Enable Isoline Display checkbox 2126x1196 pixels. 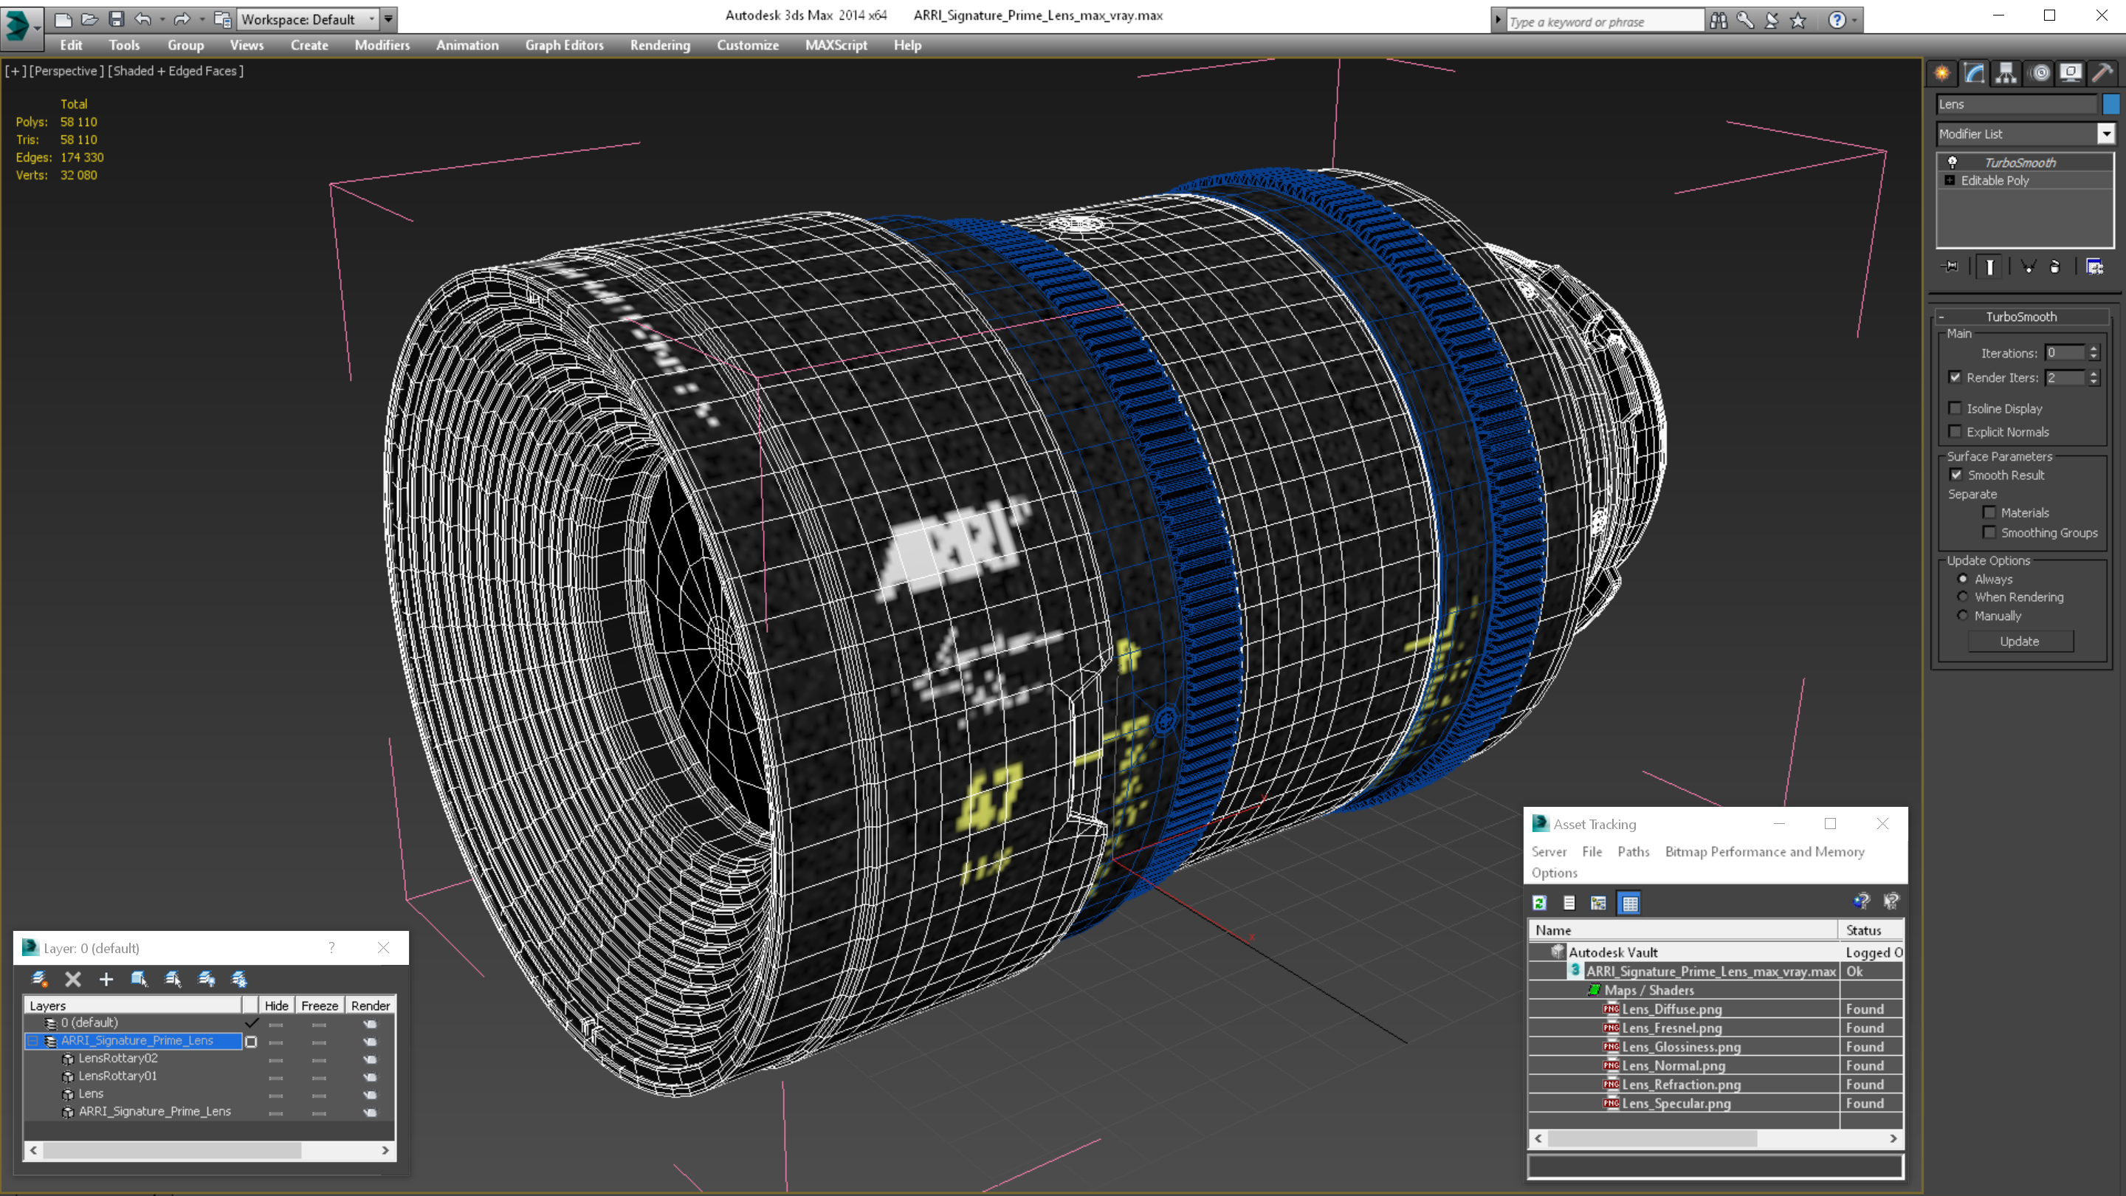[x=1955, y=408]
